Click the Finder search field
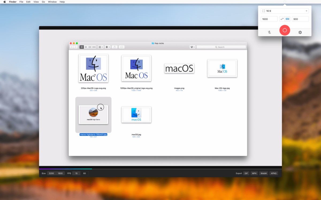The width and height of the screenshot is (321, 200). point(221,47)
